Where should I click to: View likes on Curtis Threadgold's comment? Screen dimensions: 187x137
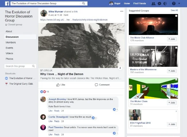(x=94, y=118)
